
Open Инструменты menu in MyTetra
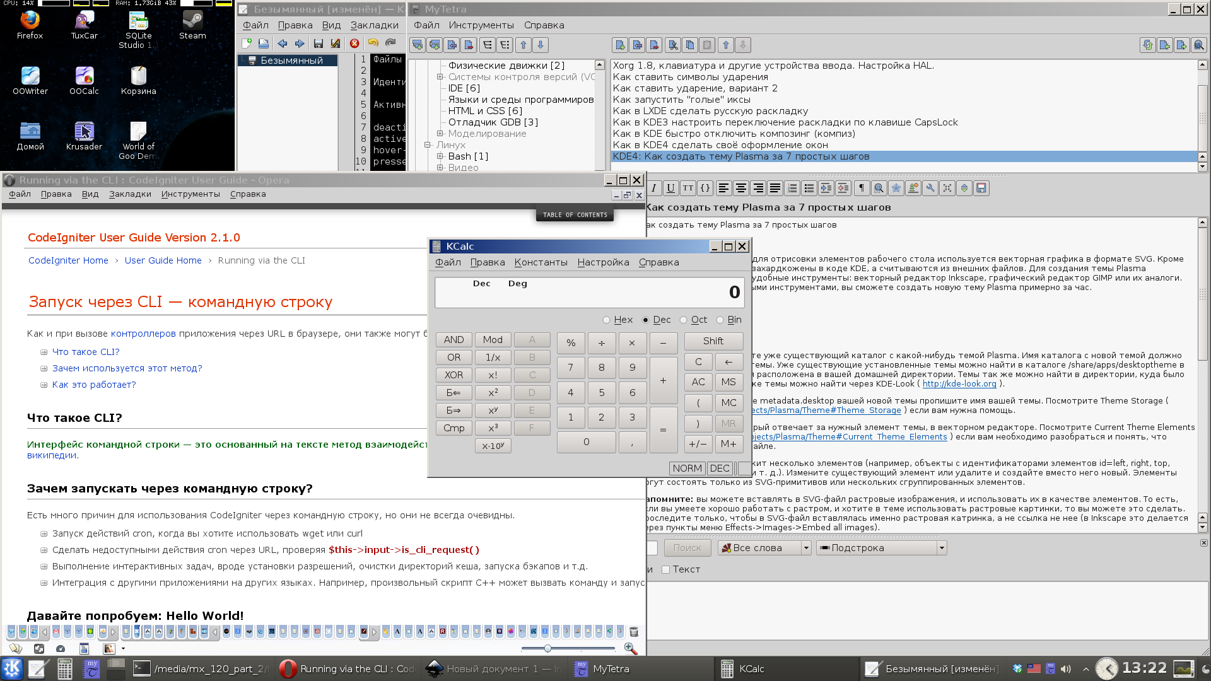[481, 25]
